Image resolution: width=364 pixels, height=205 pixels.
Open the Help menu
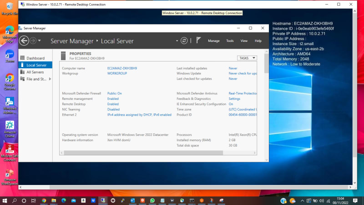pos(258,41)
